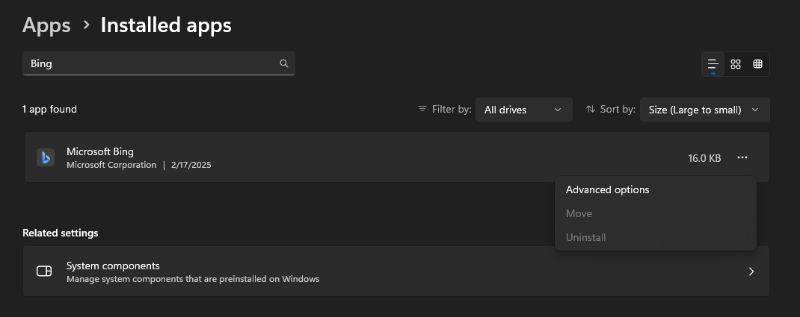Switch to list view layout
Image resolution: width=800 pixels, height=317 pixels.
tap(713, 64)
